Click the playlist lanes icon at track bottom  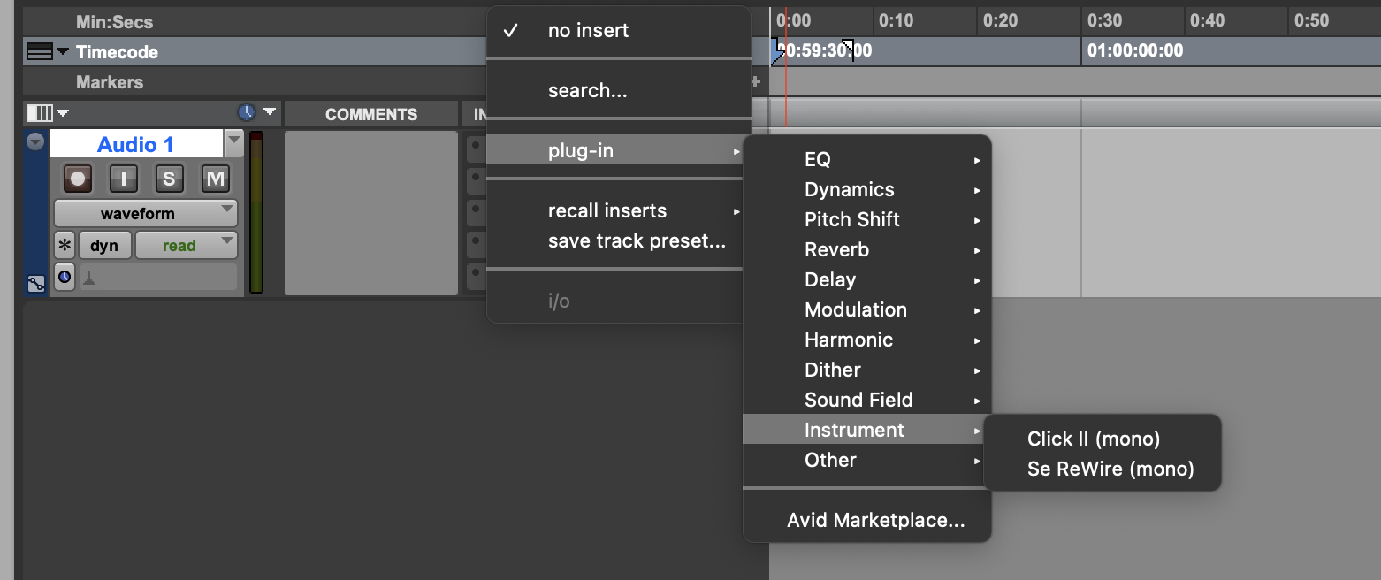point(36,284)
